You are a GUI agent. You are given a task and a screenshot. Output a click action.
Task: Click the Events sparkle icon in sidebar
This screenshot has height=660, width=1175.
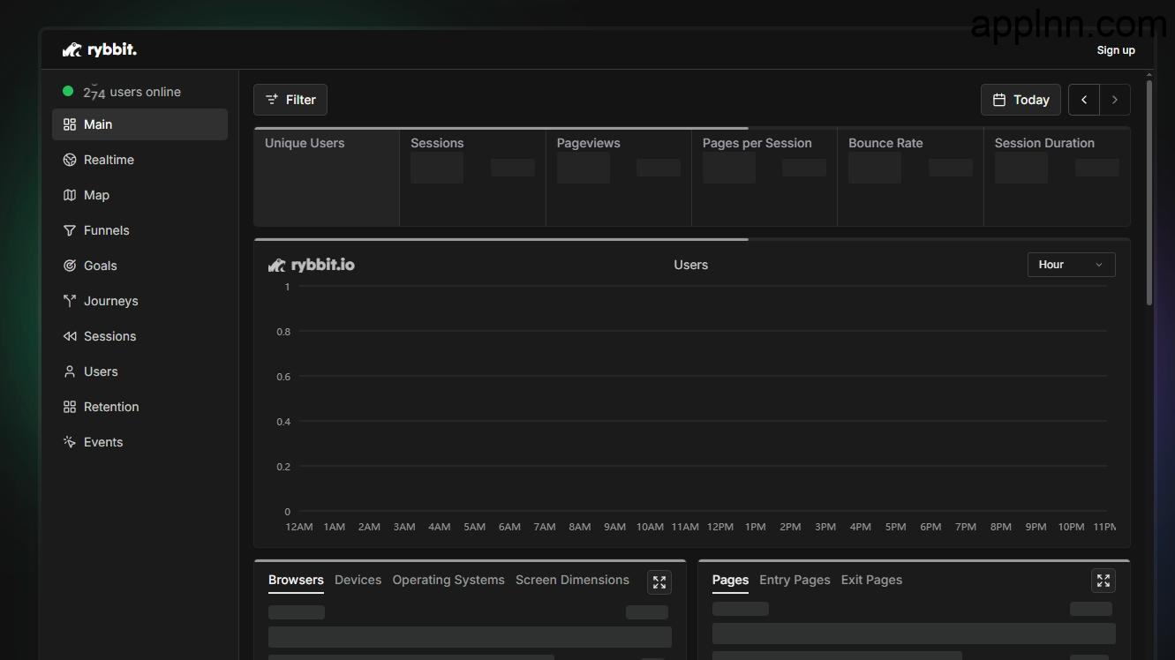click(70, 442)
